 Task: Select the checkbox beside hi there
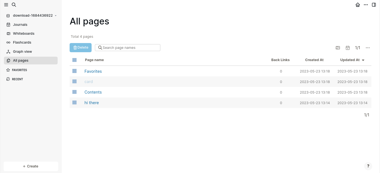(x=74, y=102)
